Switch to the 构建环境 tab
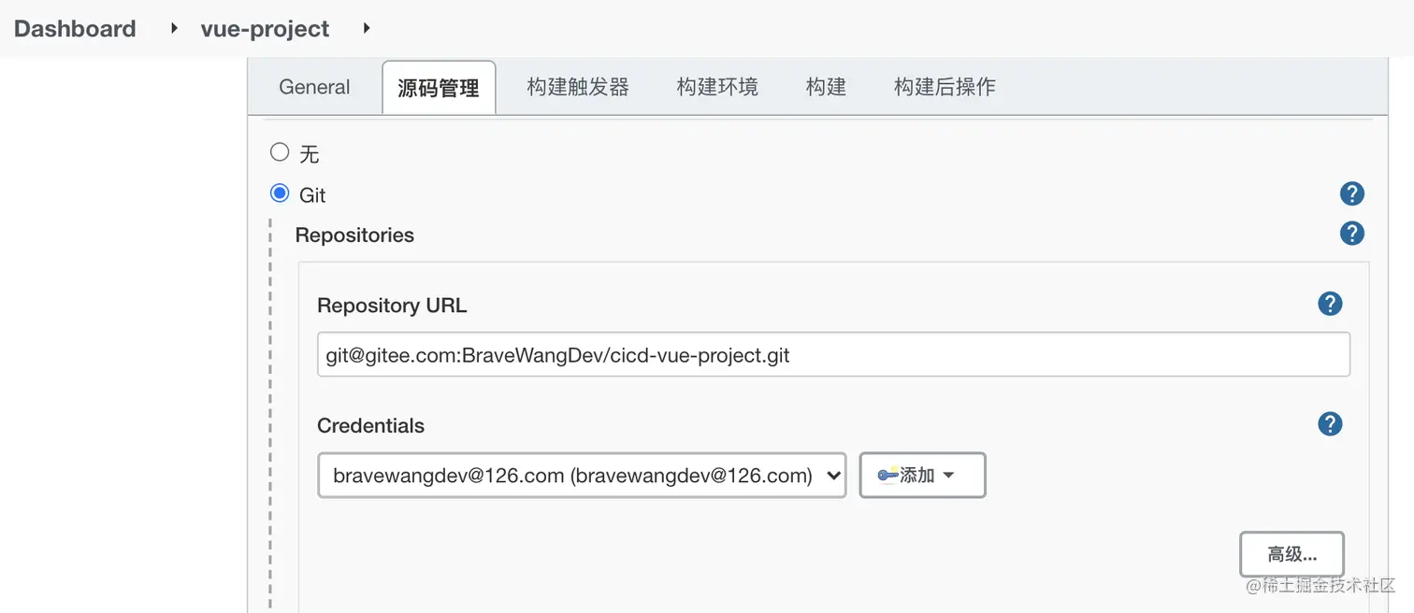This screenshot has height=613, width=1414. (x=717, y=87)
